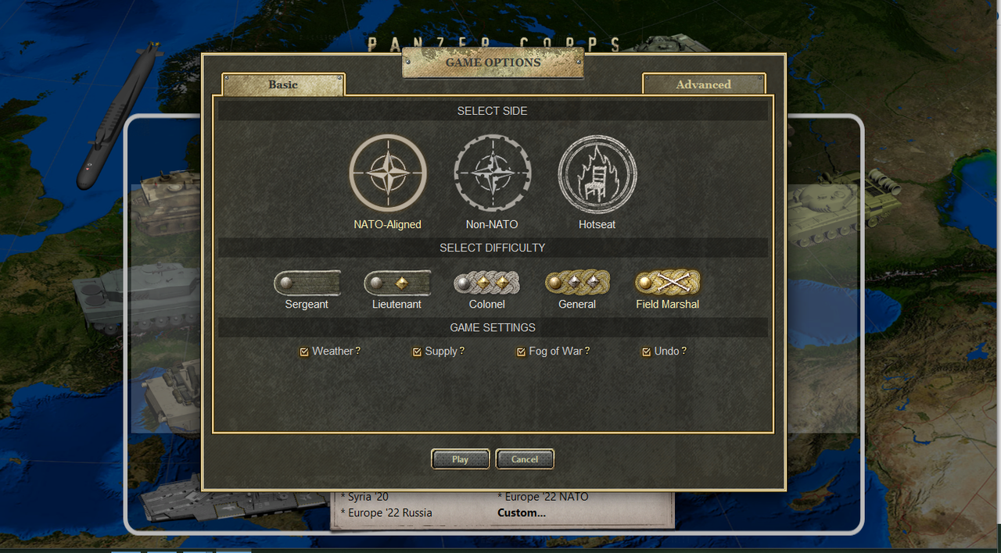
Task: Pick the Field Marshal difficulty insignia
Action: point(668,283)
